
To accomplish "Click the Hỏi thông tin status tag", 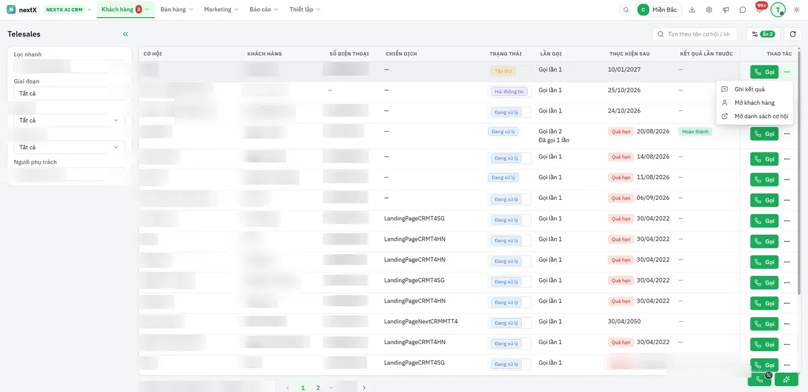I will click(x=509, y=92).
